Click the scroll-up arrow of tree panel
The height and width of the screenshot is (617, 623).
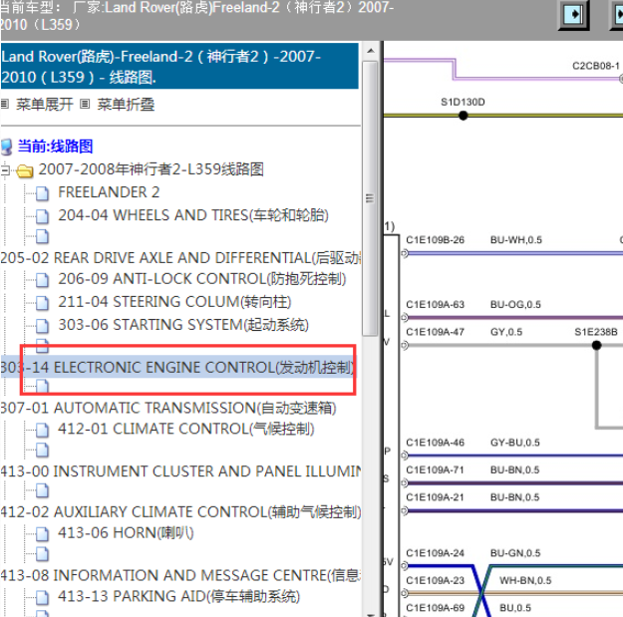point(370,51)
